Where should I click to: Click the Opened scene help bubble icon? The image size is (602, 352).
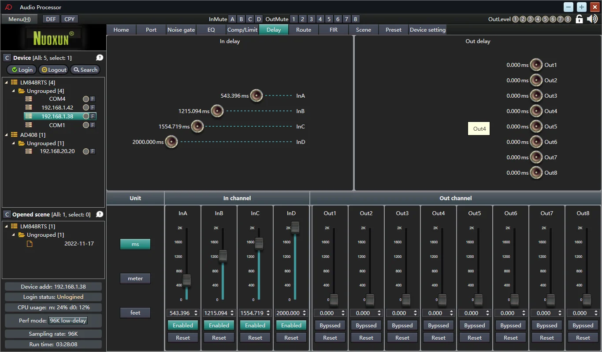coord(100,214)
